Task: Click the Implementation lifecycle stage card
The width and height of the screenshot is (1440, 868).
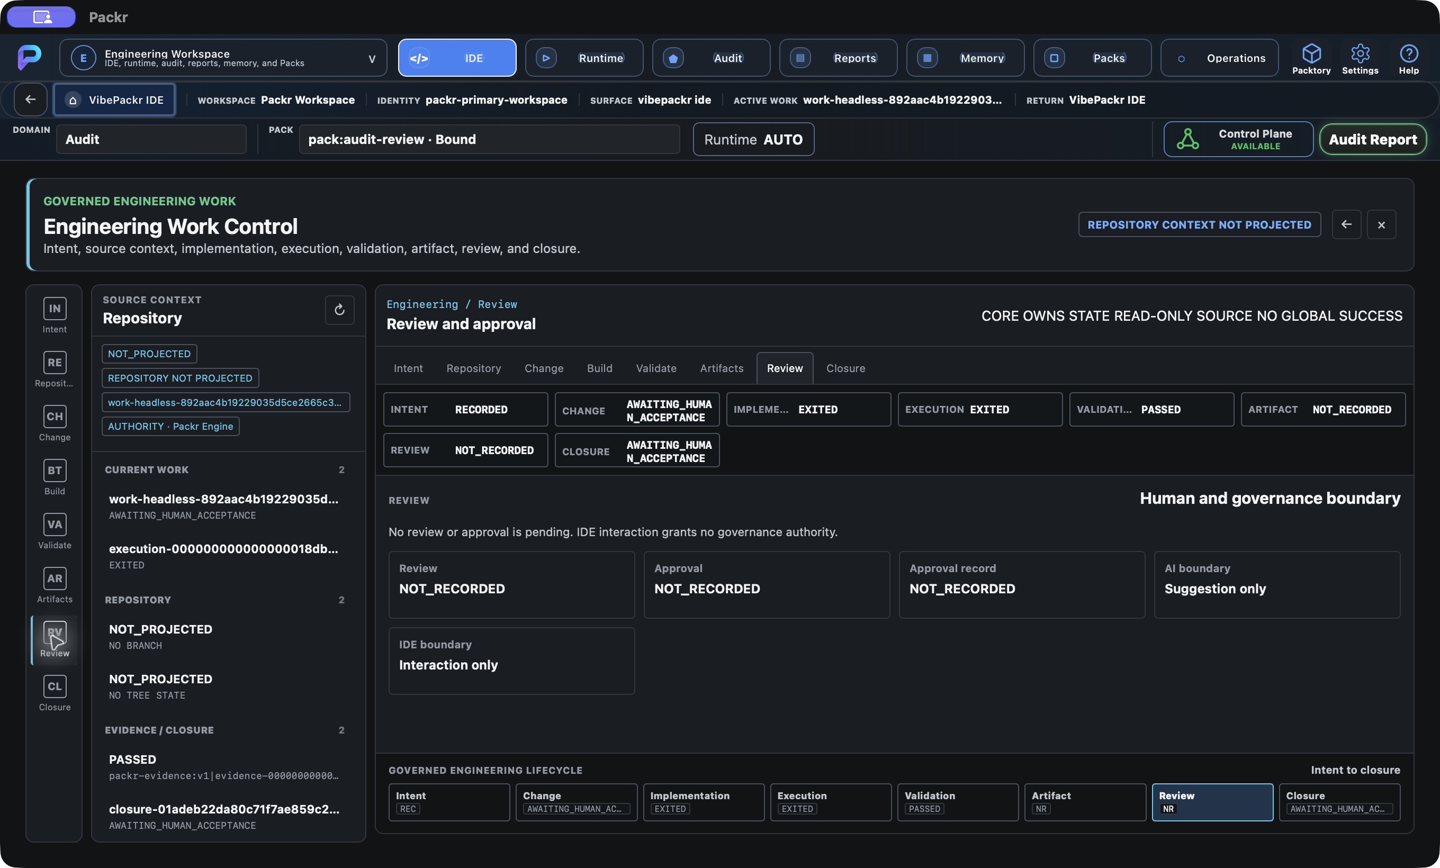Action: pos(704,802)
